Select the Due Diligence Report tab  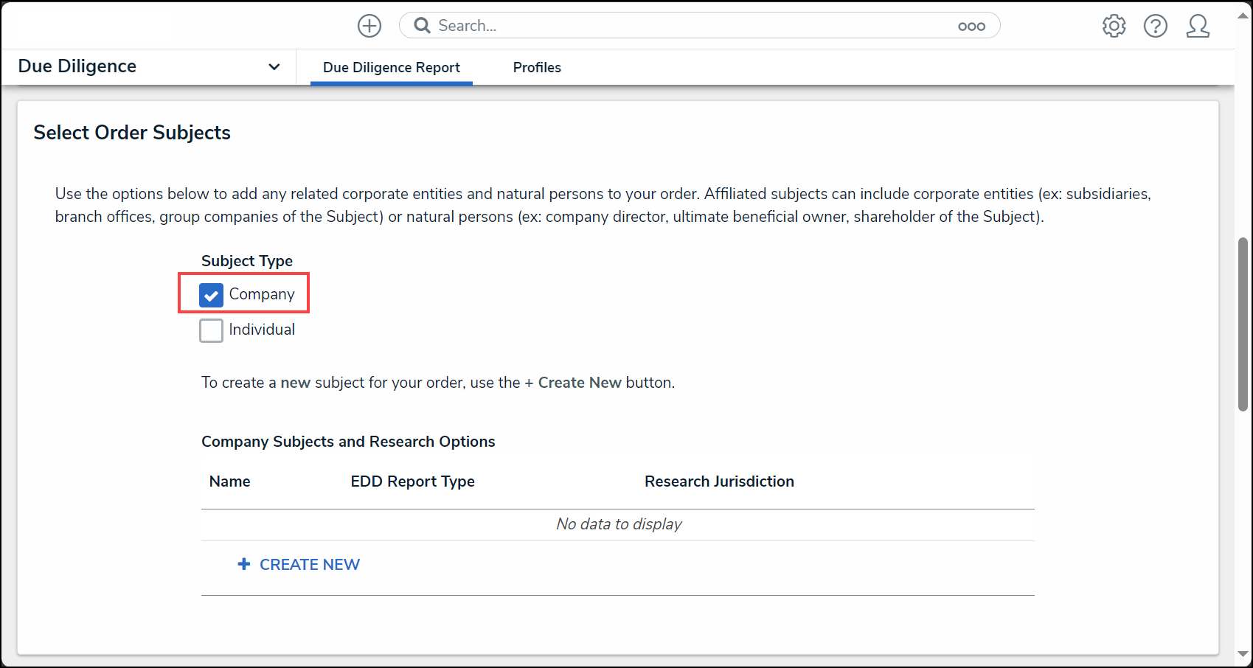pyautogui.click(x=392, y=67)
